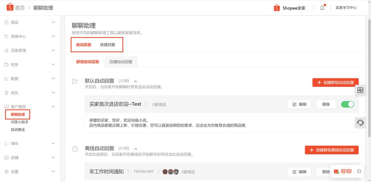This screenshot has width=371, height=182.
Task: Click the 聊聊 chat bubble icon
Action: pyautogui.click(x=336, y=172)
